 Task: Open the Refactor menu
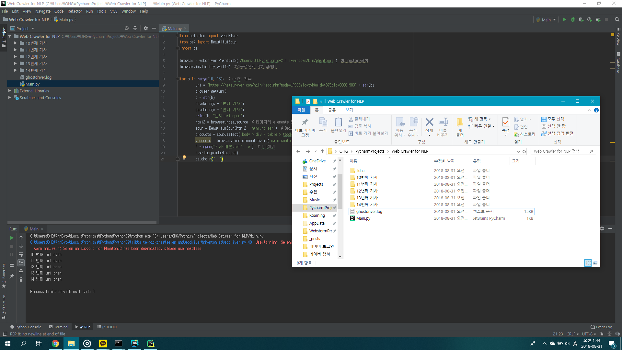(x=75, y=11)
